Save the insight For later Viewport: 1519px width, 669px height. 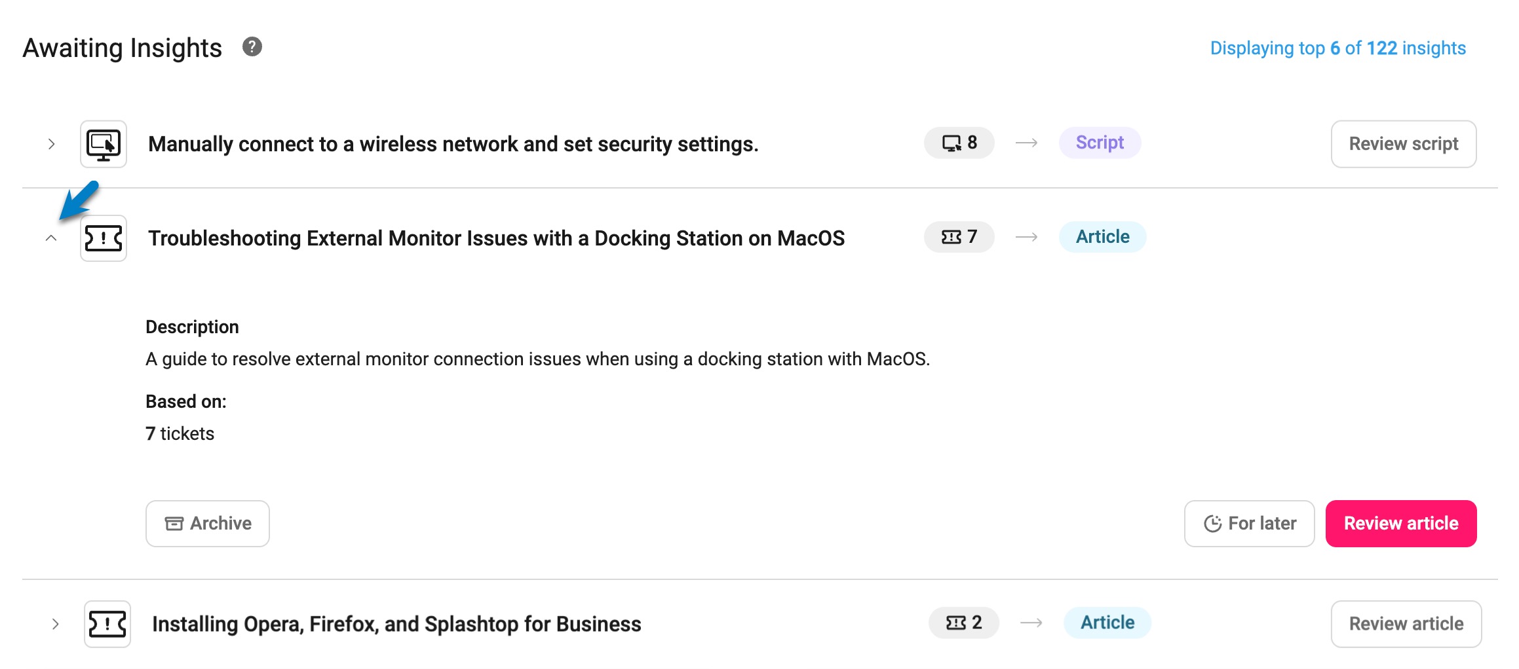[1249, 524]
